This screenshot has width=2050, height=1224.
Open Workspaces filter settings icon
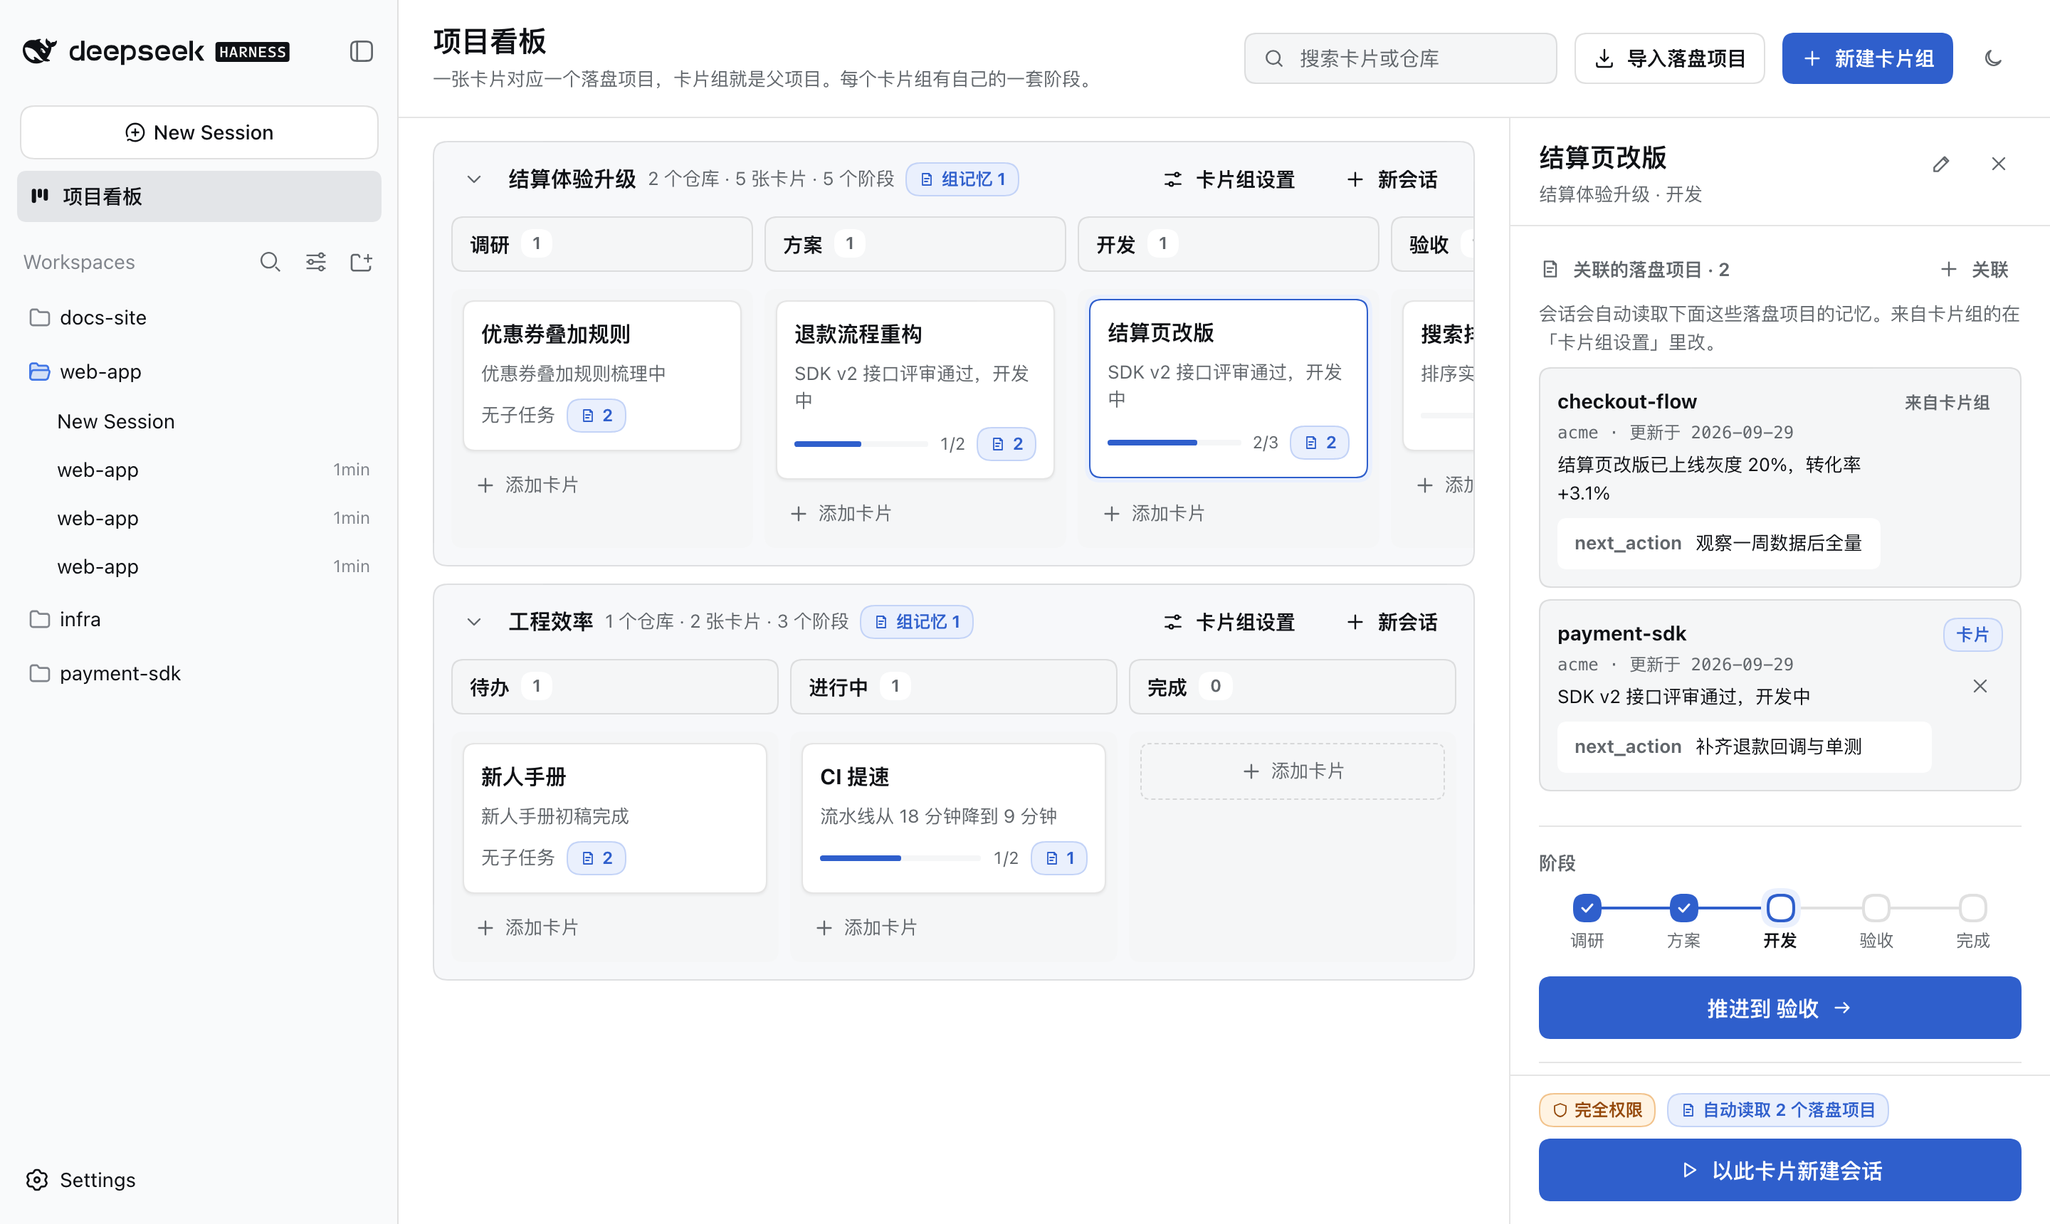pos(316,263)
